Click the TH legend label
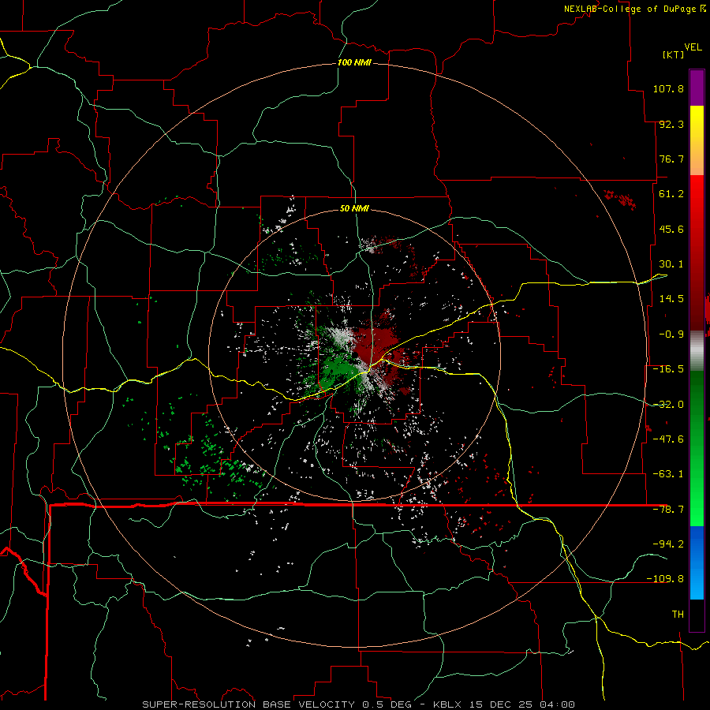Image resolution: width=710 pixels, height=710 pixels. (678, 615)
